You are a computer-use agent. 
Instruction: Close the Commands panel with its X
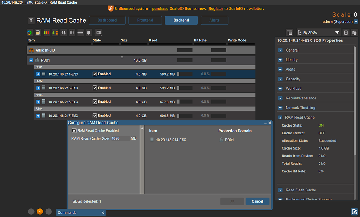coord(103,213)
